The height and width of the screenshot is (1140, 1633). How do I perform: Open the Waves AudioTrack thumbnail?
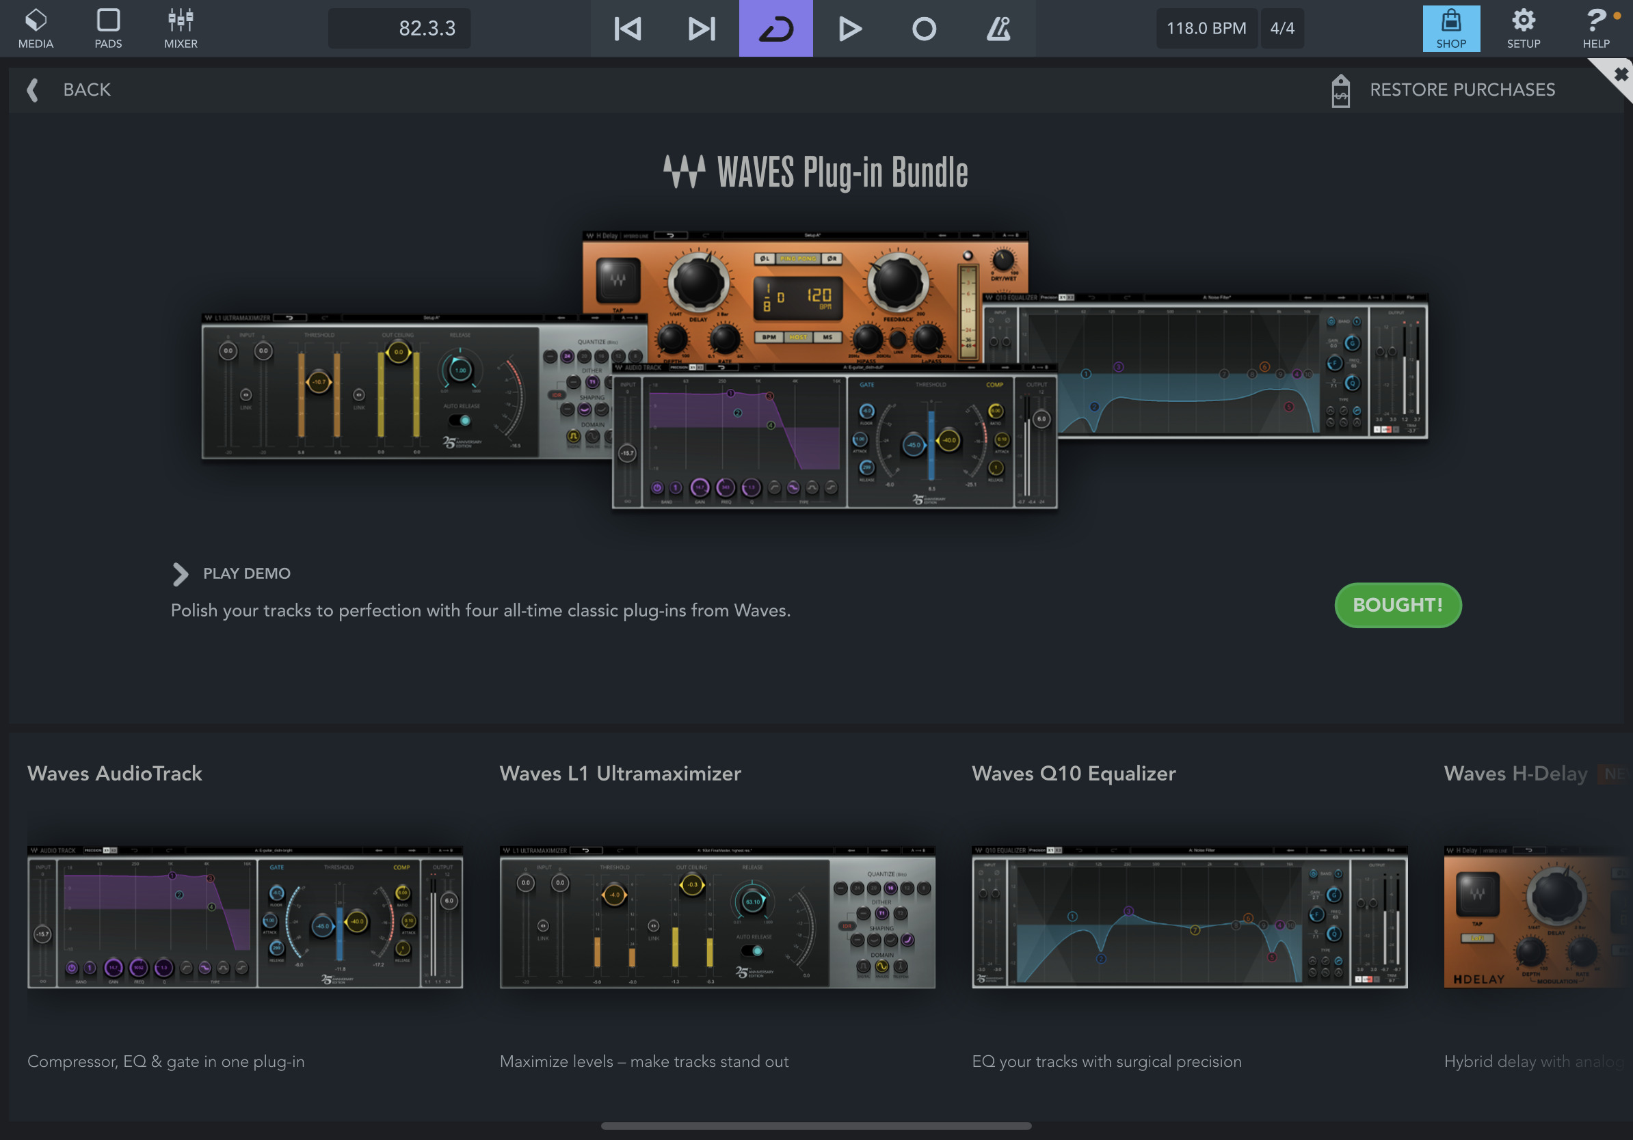(x=245, y=917)
